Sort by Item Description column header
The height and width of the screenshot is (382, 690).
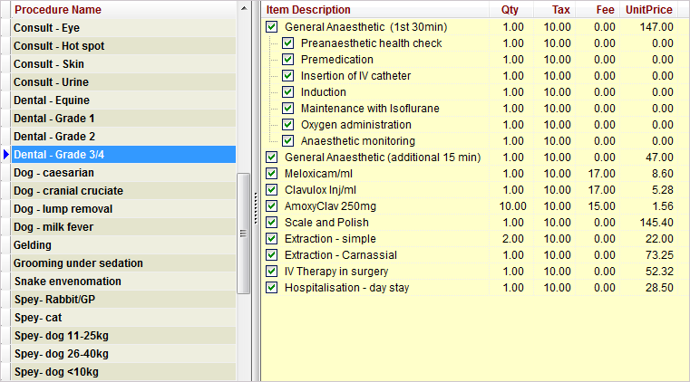(x=308, y=10)
